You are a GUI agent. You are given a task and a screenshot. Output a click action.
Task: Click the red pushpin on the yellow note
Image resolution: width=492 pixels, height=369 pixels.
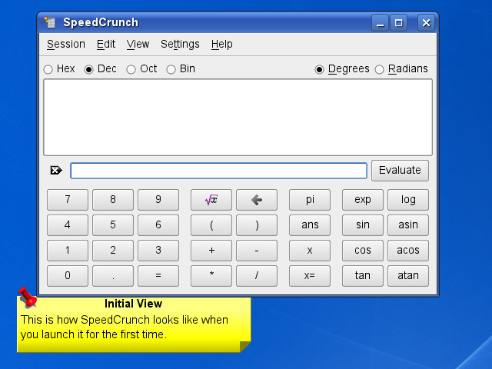pos(28,297)
